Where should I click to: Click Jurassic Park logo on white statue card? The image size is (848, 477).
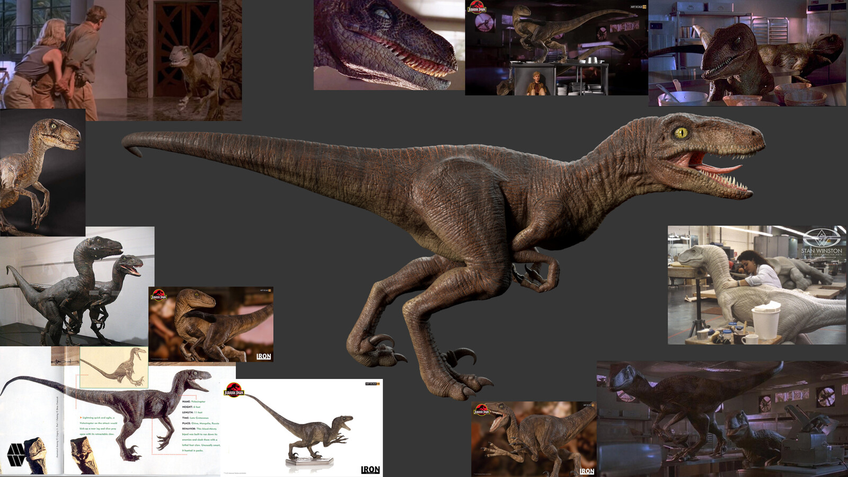(234, 390)
